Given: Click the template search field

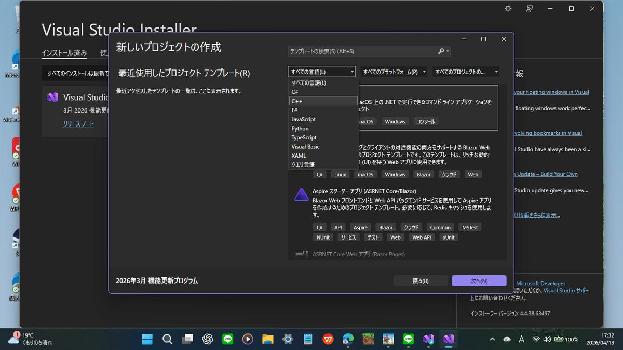Looking at the screenshot, I should (363, 51).
